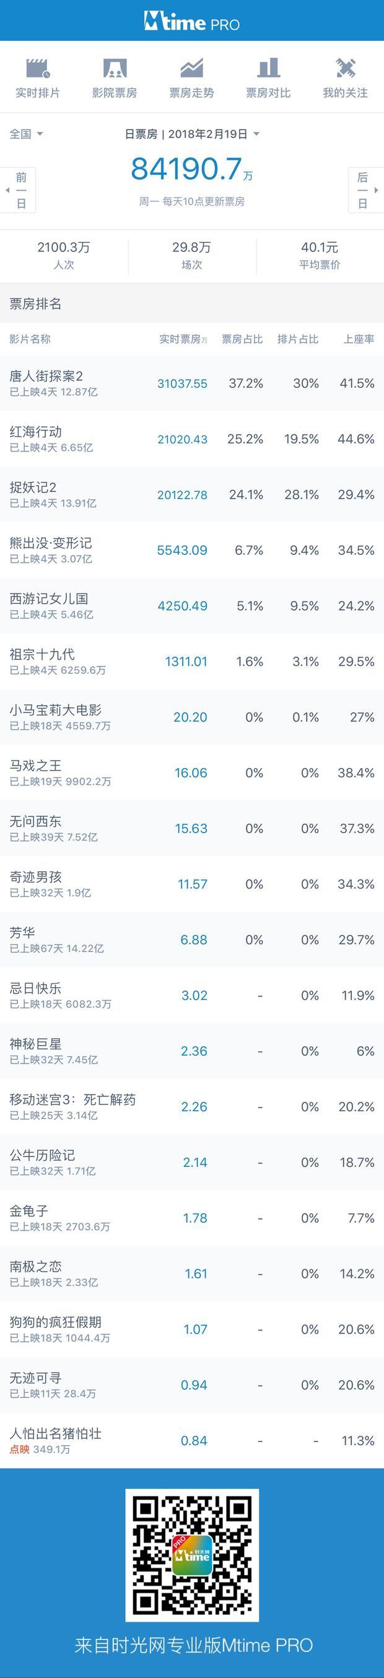
Task: Open movie 唐人街探案2 details
Action: coord(192,383)
